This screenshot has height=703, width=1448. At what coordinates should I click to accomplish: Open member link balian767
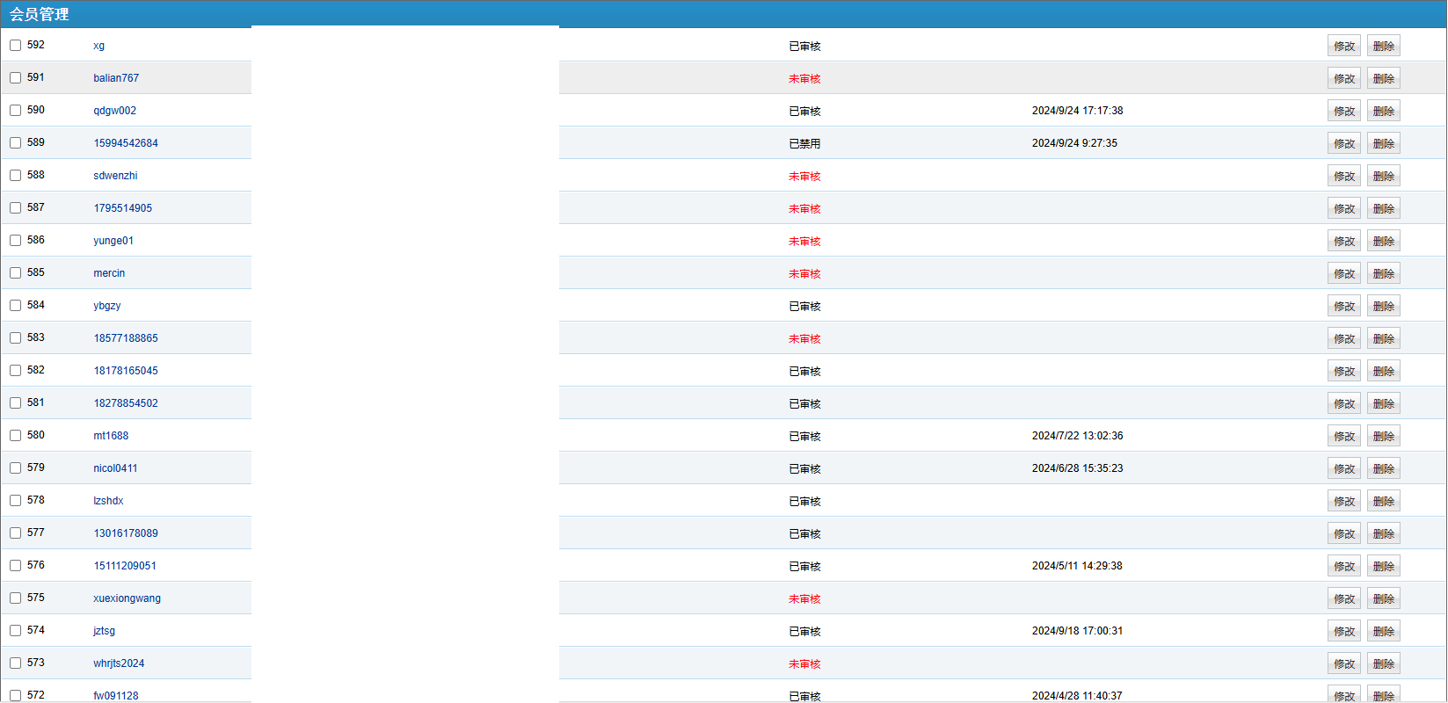(x=116, y=78)
